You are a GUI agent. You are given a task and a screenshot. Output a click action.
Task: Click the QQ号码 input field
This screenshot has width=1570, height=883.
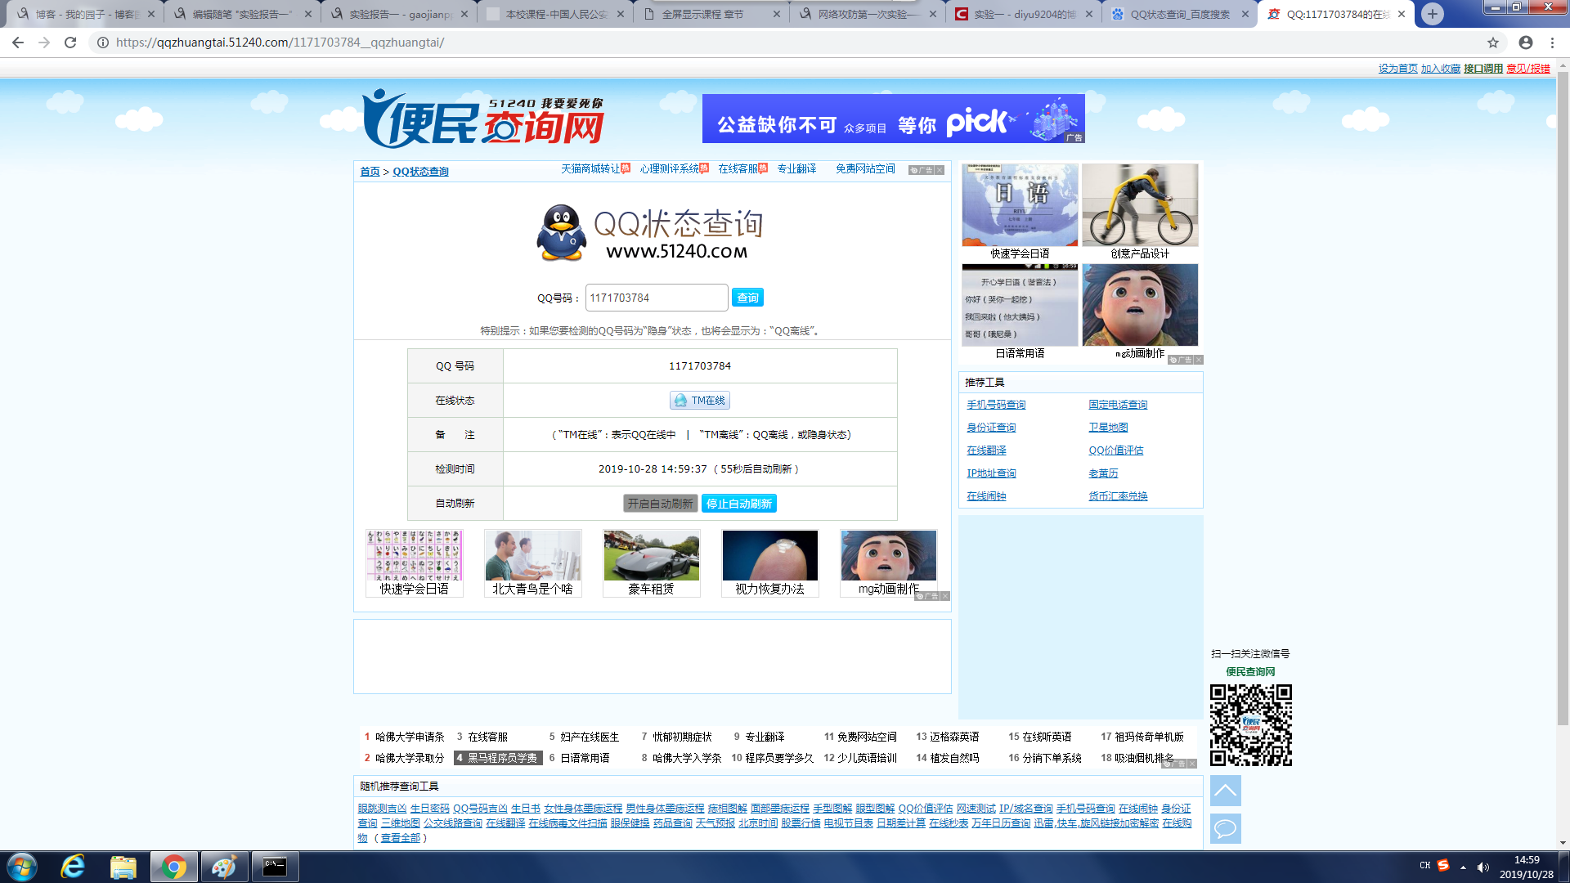pos(656,298)
